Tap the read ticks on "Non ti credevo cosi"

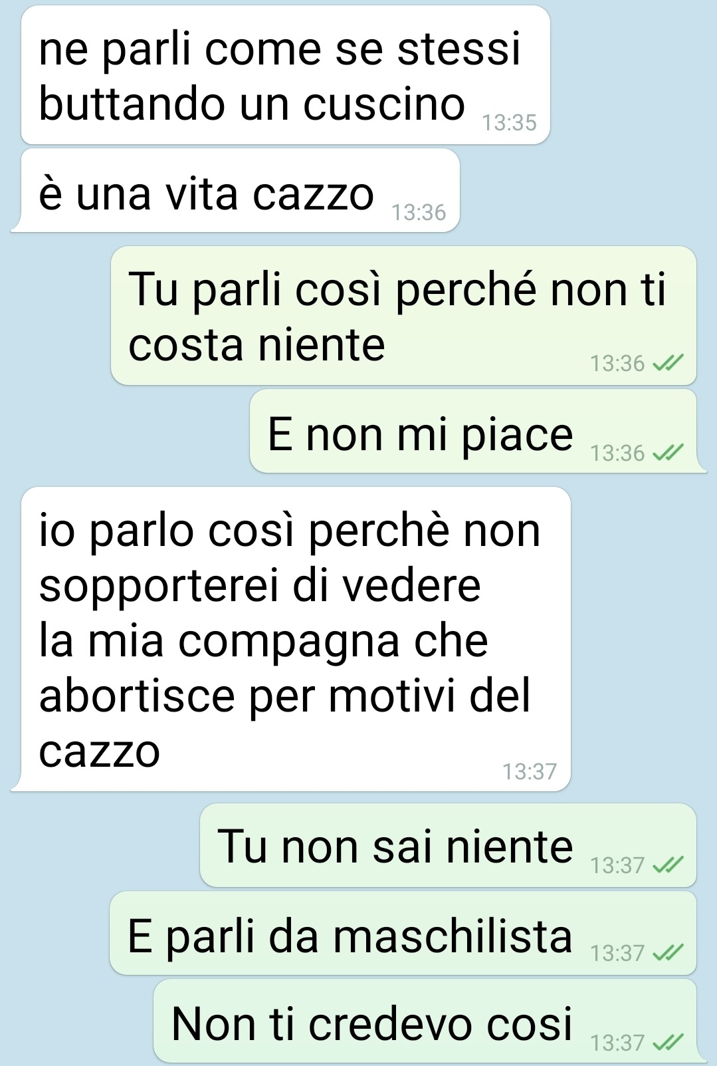click(x=668, y=1042)
